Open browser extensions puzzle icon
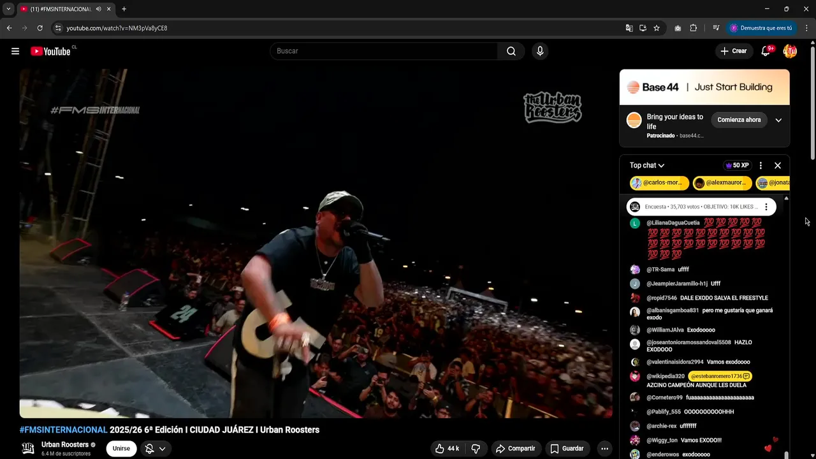Viewport: 816px width, 459px height. [x=694, y=28]
